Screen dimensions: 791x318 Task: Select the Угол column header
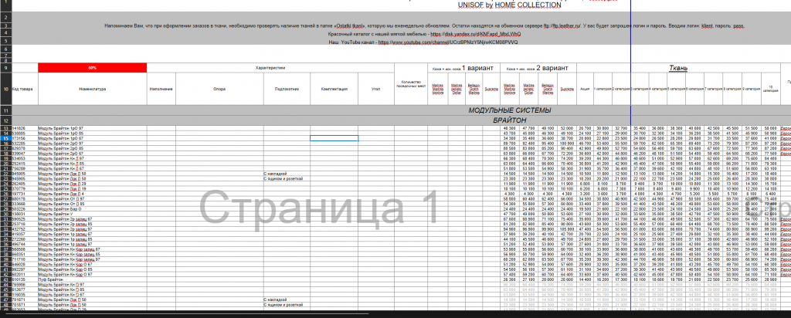pos(376,90)
